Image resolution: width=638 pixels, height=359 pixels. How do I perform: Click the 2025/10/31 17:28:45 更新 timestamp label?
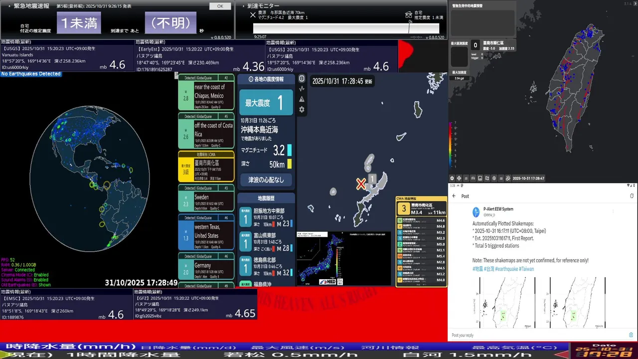click(342, 81)
